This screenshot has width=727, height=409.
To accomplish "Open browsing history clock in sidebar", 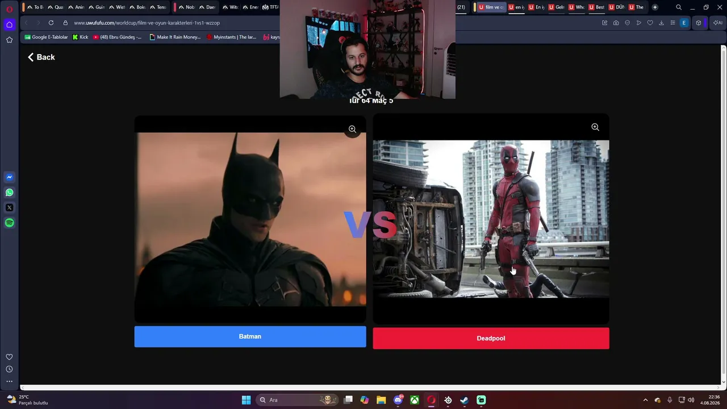I will (9, 369).
